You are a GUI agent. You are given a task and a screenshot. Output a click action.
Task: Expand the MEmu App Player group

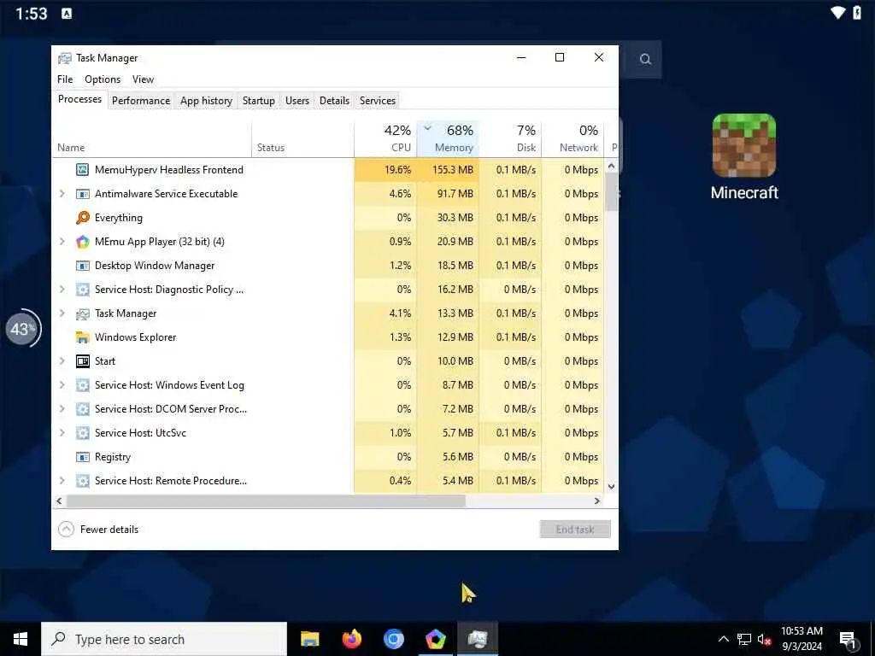click(x=62, y=242)
